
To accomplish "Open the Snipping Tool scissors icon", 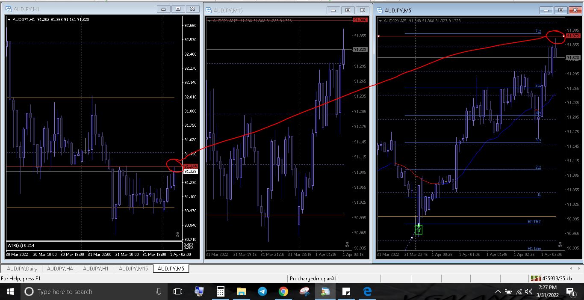I will click(x=304, y=291).
